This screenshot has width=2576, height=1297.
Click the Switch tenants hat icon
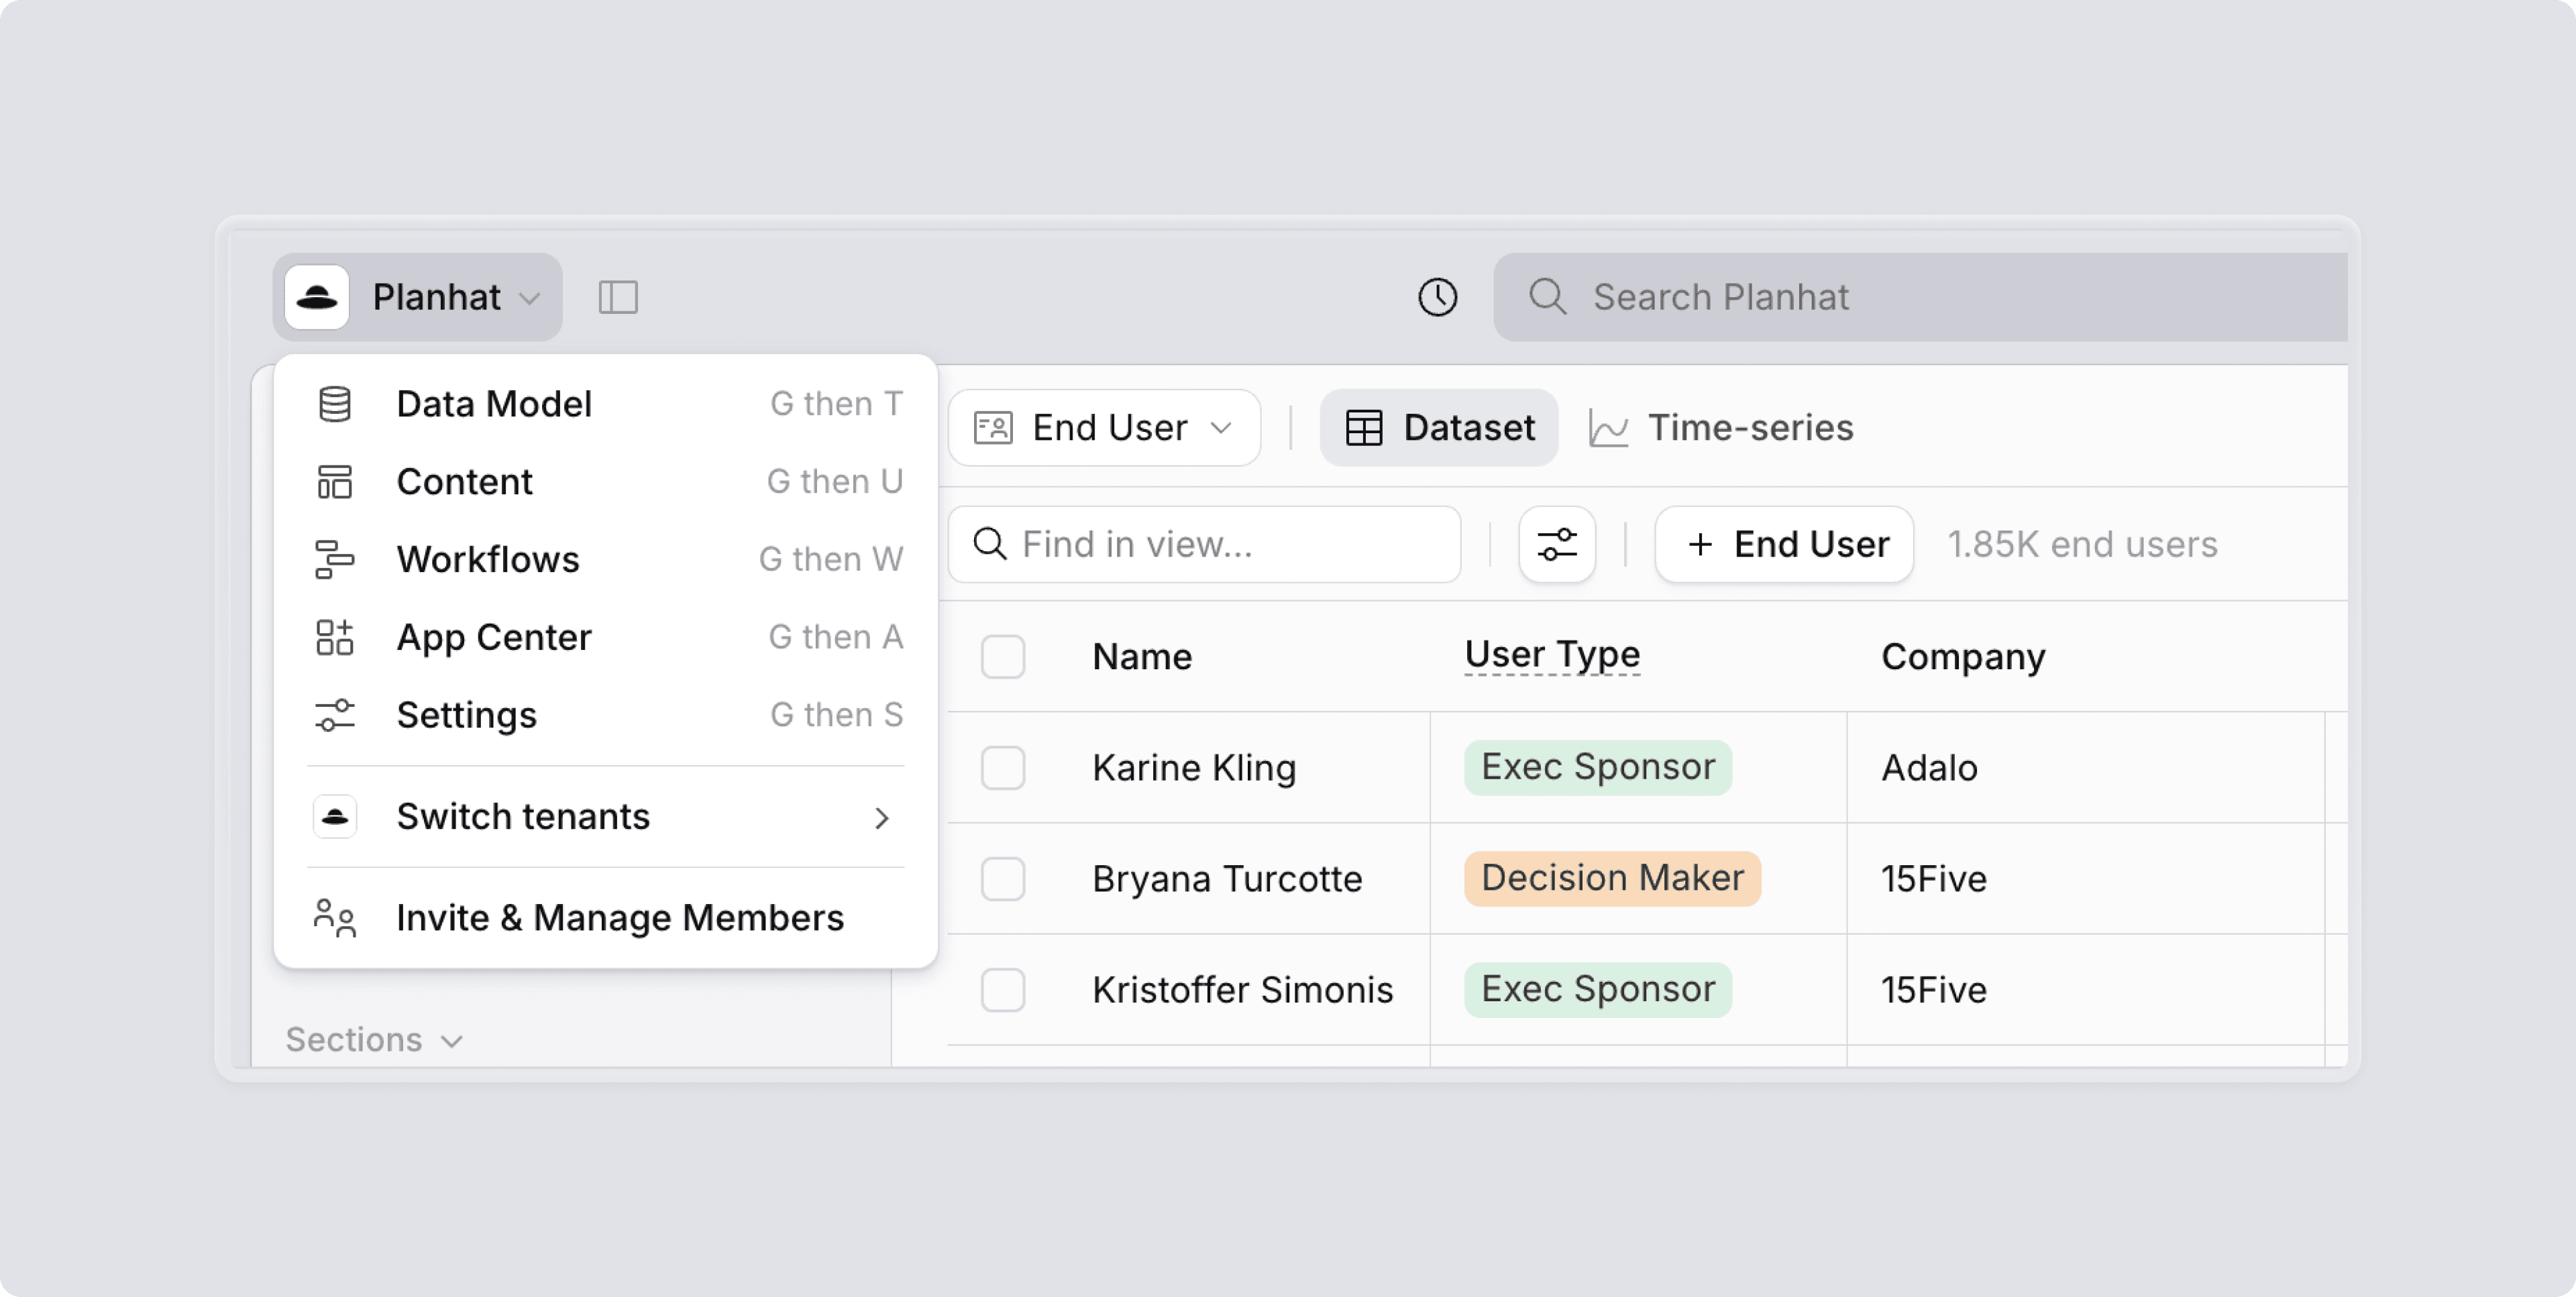click(x=335, y=817)
